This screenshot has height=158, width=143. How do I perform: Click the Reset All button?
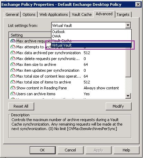click(21, 106)
